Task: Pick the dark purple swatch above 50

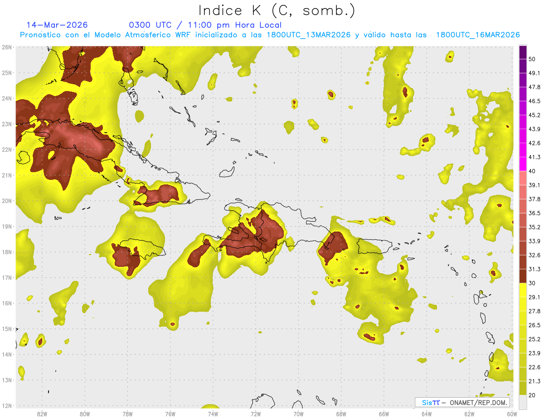Action: (523, 53)
